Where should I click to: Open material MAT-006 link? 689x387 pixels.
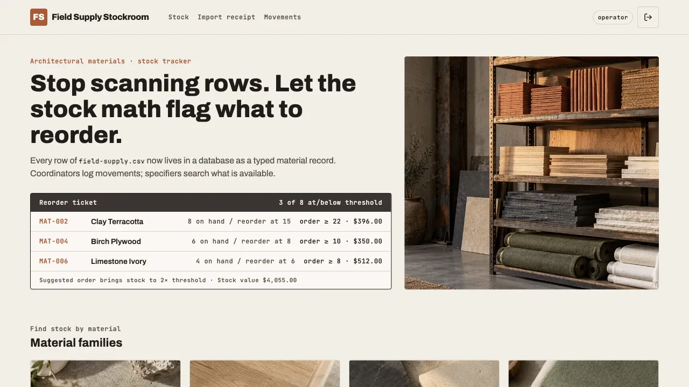click(54, 261)
